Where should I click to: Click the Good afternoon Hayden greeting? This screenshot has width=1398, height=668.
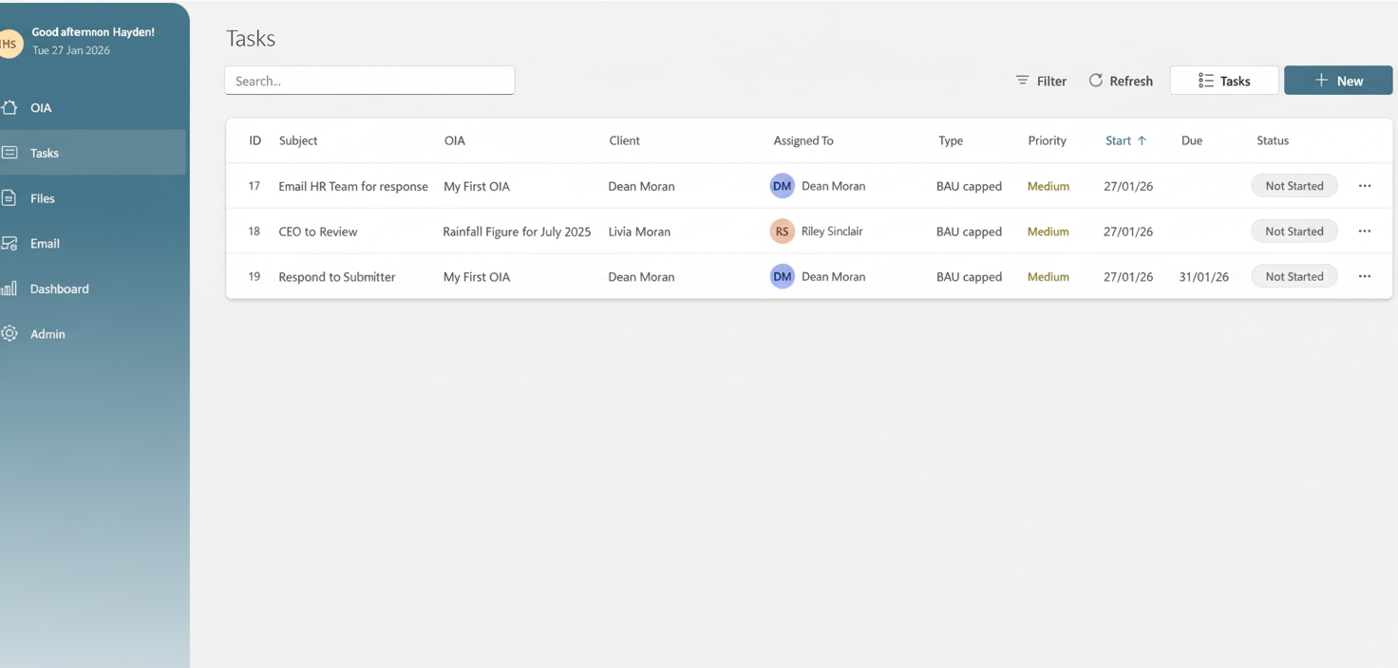93,32
